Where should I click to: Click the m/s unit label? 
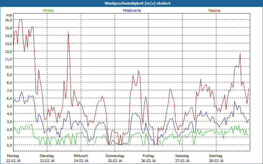[x=9, y=15]
